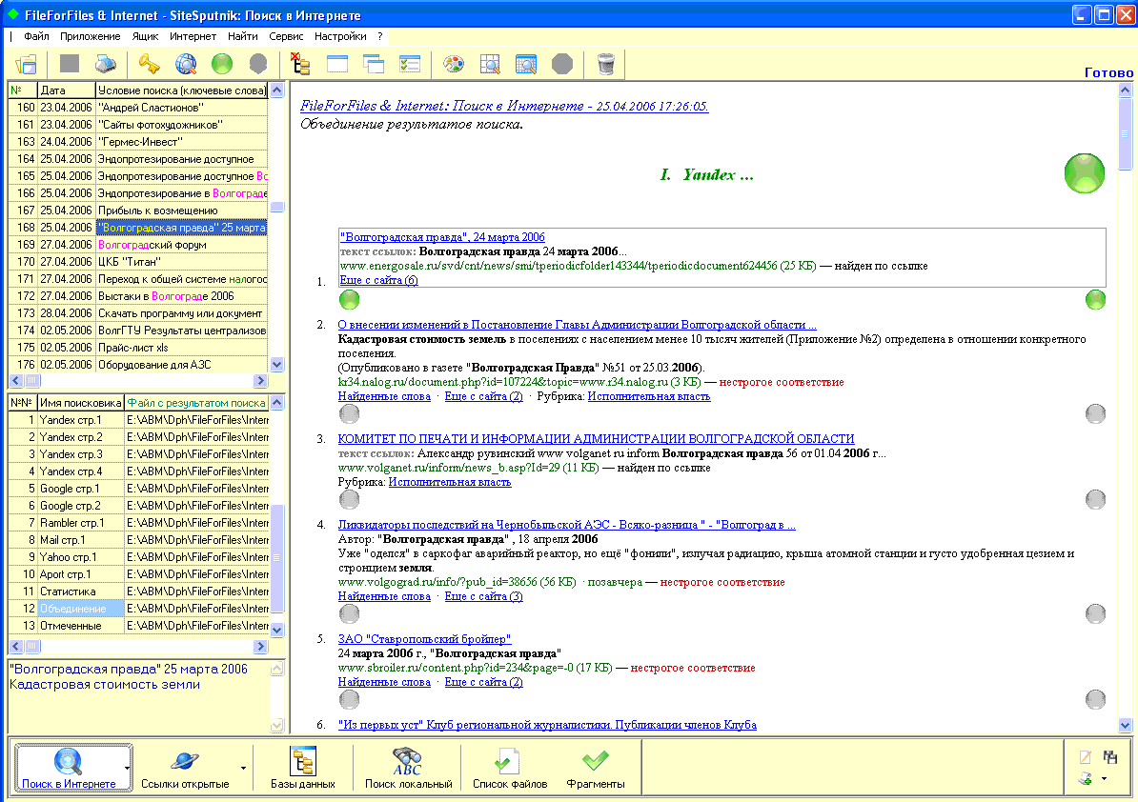Screen dimensions: 1138x802
Task: Open the green checklist icon
Action: click(410, 64)
